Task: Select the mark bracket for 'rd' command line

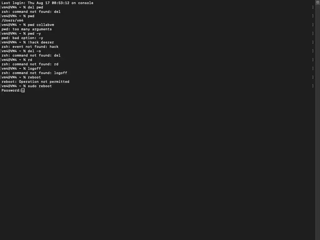Action: pos(313,60)
